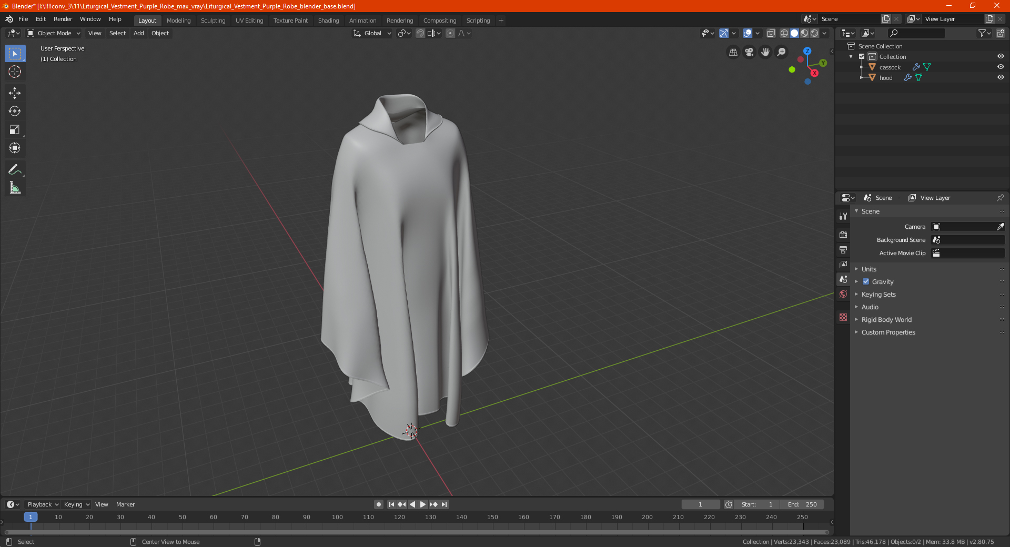Click the hood mesh data icon
Screen dimensions: 1010x547
pos(918,77)
